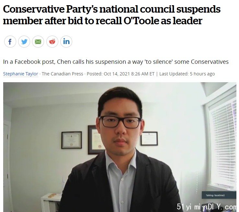Select the subheading about Chen's Facebook post
Image resolution: width=239 pixels, height=212 pixels.
click(x=116, y=62)
